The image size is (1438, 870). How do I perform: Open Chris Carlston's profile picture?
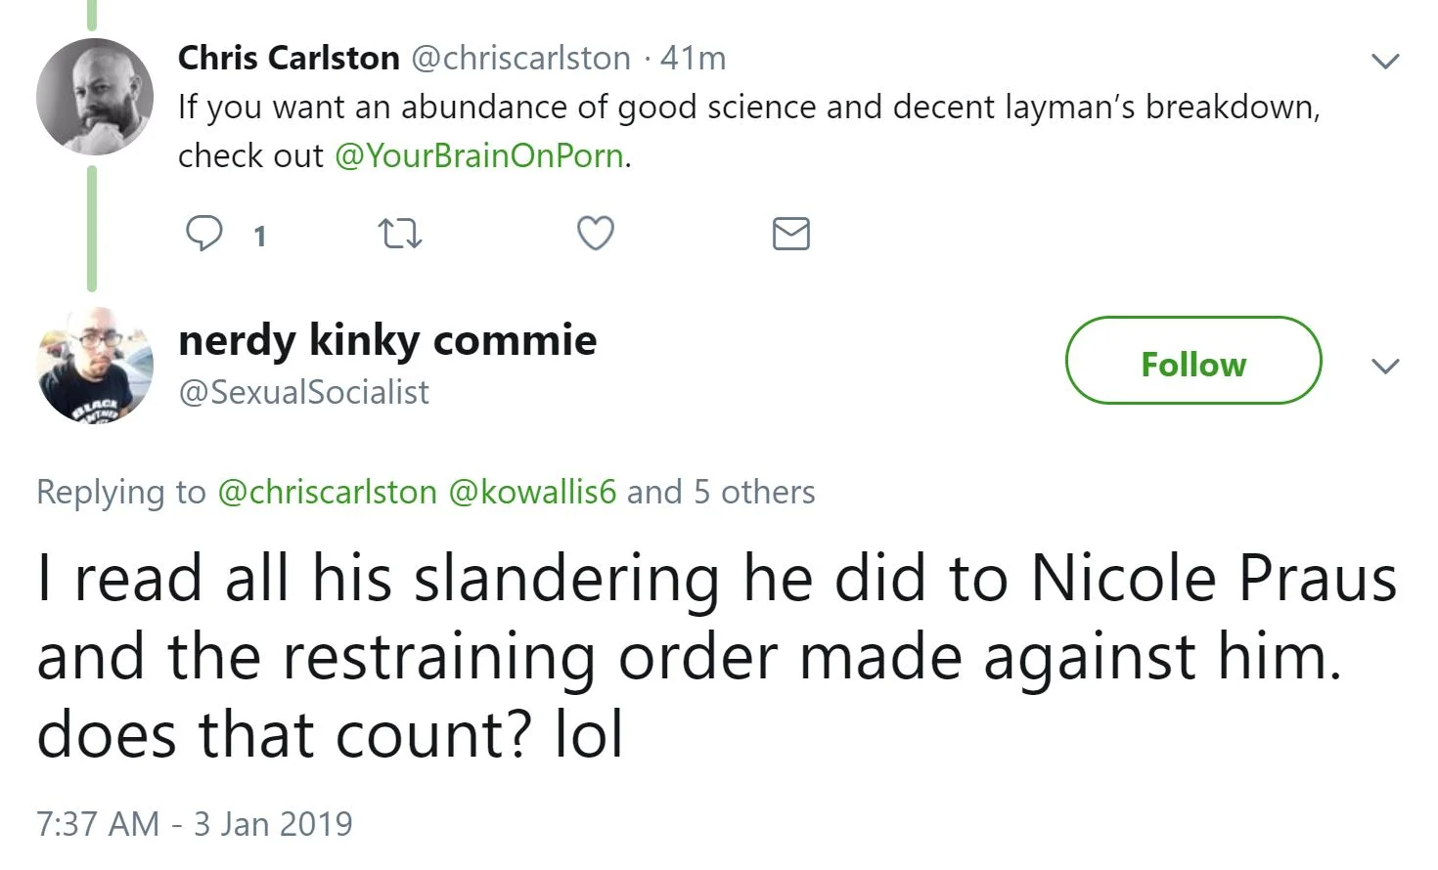pyautogui.click(x=94, y=97)
